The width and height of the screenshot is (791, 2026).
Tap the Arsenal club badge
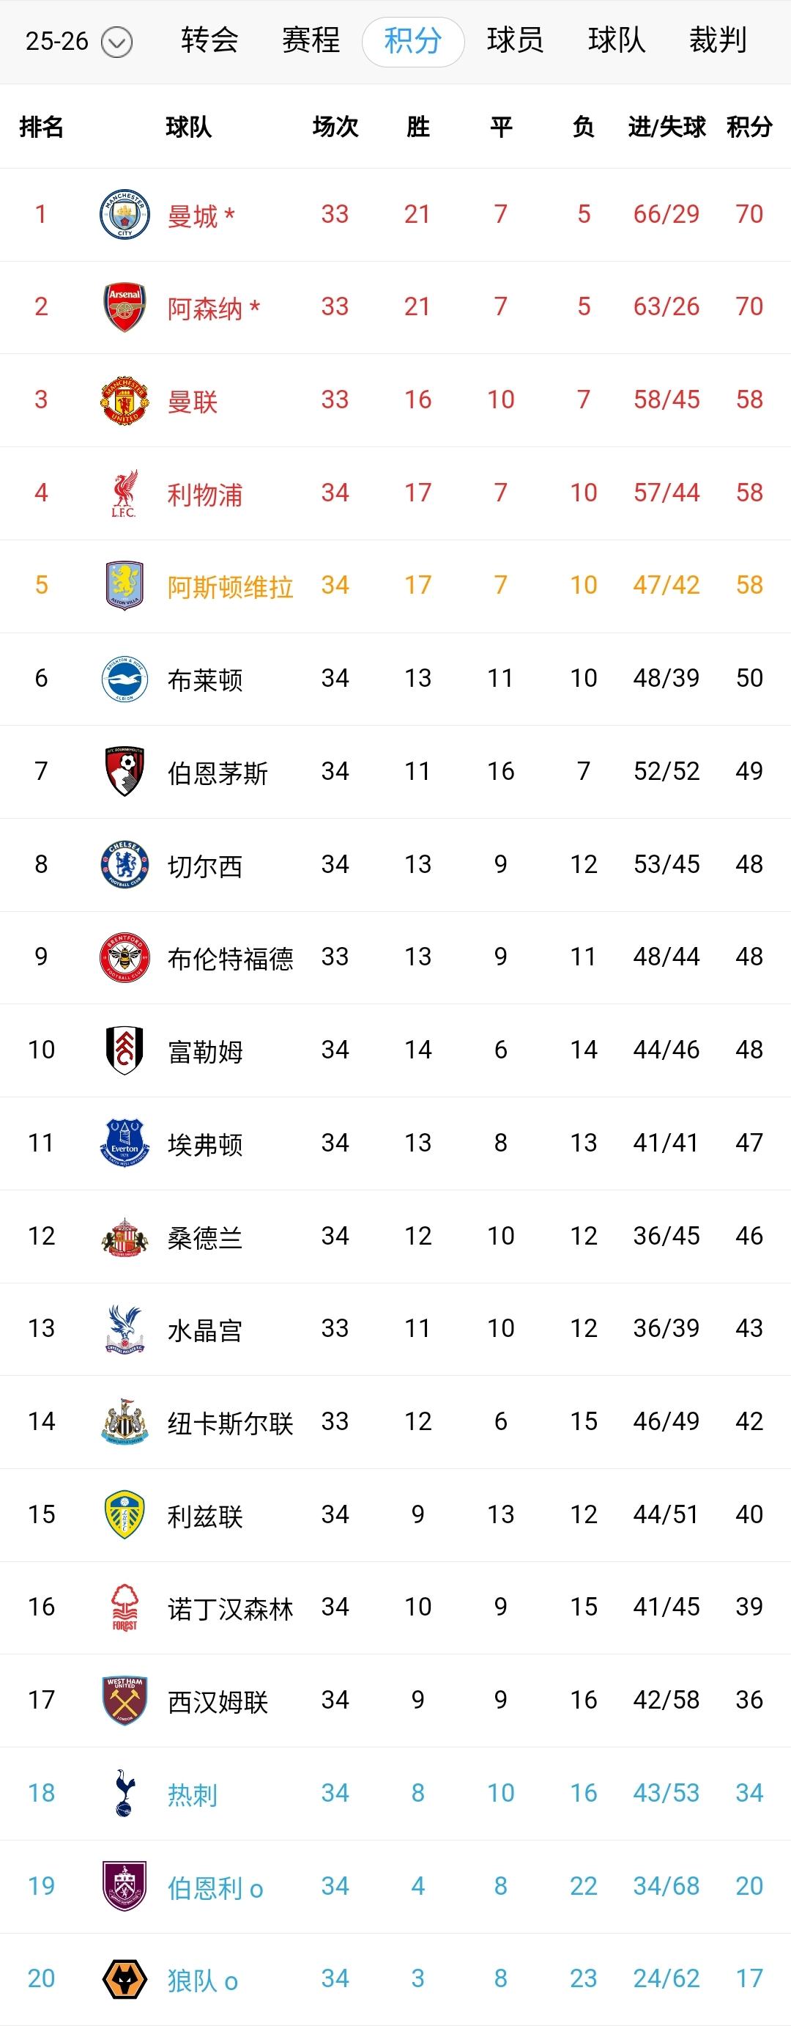coord(124,306)
